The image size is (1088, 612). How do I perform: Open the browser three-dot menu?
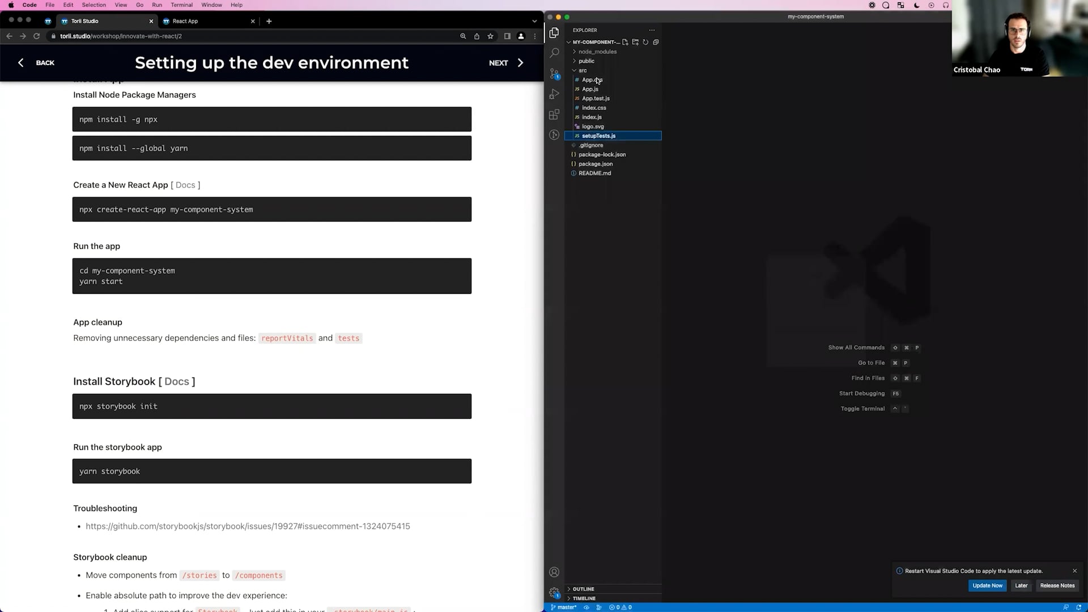(535, 36)
